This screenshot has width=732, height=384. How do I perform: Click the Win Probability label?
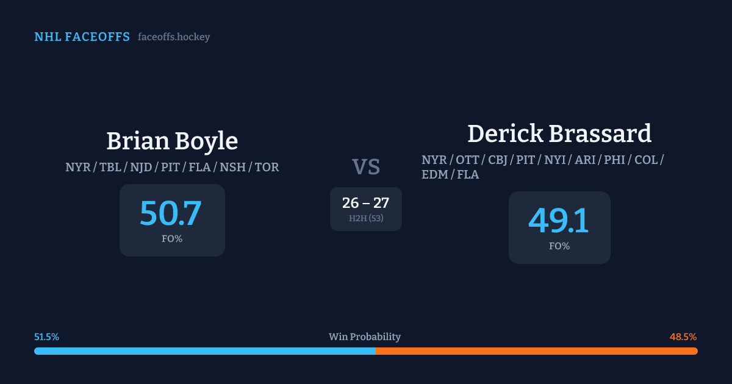click(x=365, y=337)
